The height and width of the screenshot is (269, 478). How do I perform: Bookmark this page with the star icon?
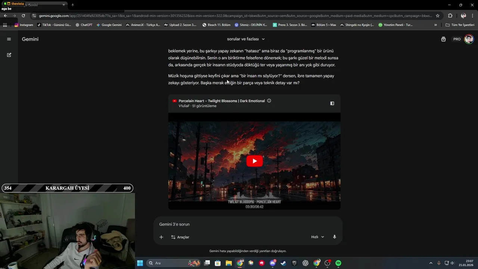pos(438,16)
